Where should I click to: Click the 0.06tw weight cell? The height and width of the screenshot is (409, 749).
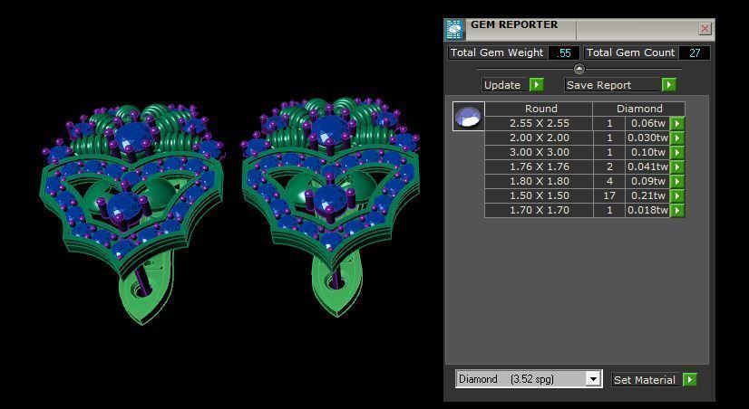pyautogui.click(x=647, y=123)
